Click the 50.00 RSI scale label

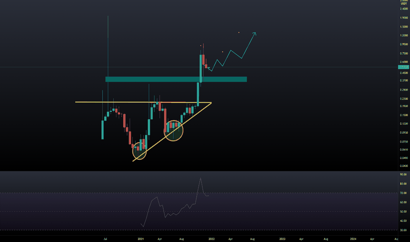[403, 212]
